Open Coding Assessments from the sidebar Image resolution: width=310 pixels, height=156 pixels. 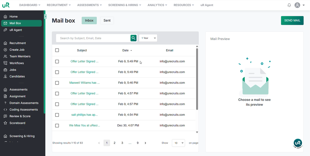tap(24, 110)
